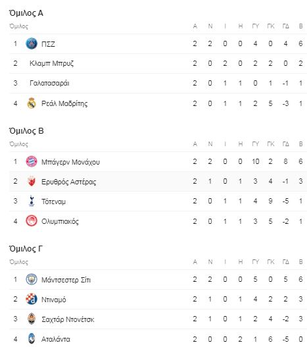The image size is (307, 347).
Task: Select the Ερυθρός Αστέρας crest
Action: pyautogui.click(x=32, y=182)
